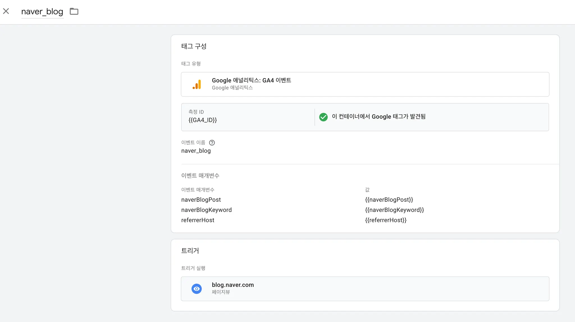Open the GA4 이벤트 tag type card

pos(364,84)
